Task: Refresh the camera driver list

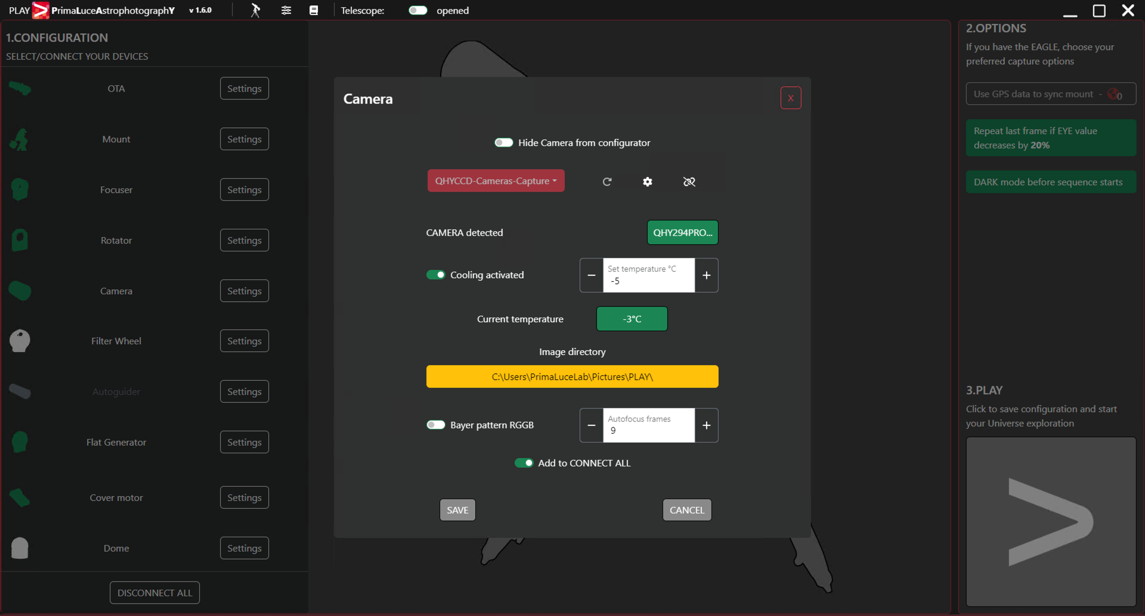Action: click(x=607, y=182)
